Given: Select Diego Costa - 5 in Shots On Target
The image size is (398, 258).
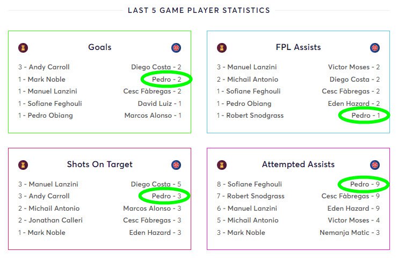Looking at the screenshot, I should [x=156, y=184].
